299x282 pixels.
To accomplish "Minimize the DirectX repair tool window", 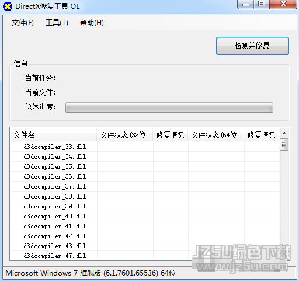I will tap(246, 5).
